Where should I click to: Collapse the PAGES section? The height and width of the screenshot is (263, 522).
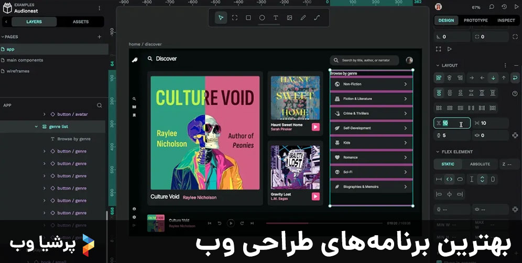click(x=2, y=37)
